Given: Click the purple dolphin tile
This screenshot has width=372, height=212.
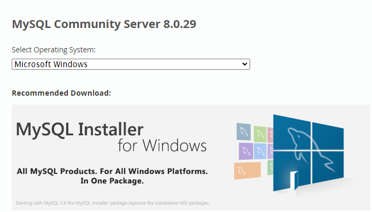Looking at the screenshot, I should coord(245,151).
